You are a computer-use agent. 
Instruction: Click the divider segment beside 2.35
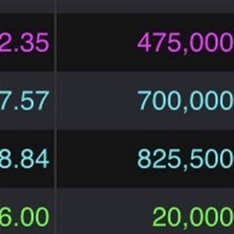pyautogui.click(x=56, y=43)
